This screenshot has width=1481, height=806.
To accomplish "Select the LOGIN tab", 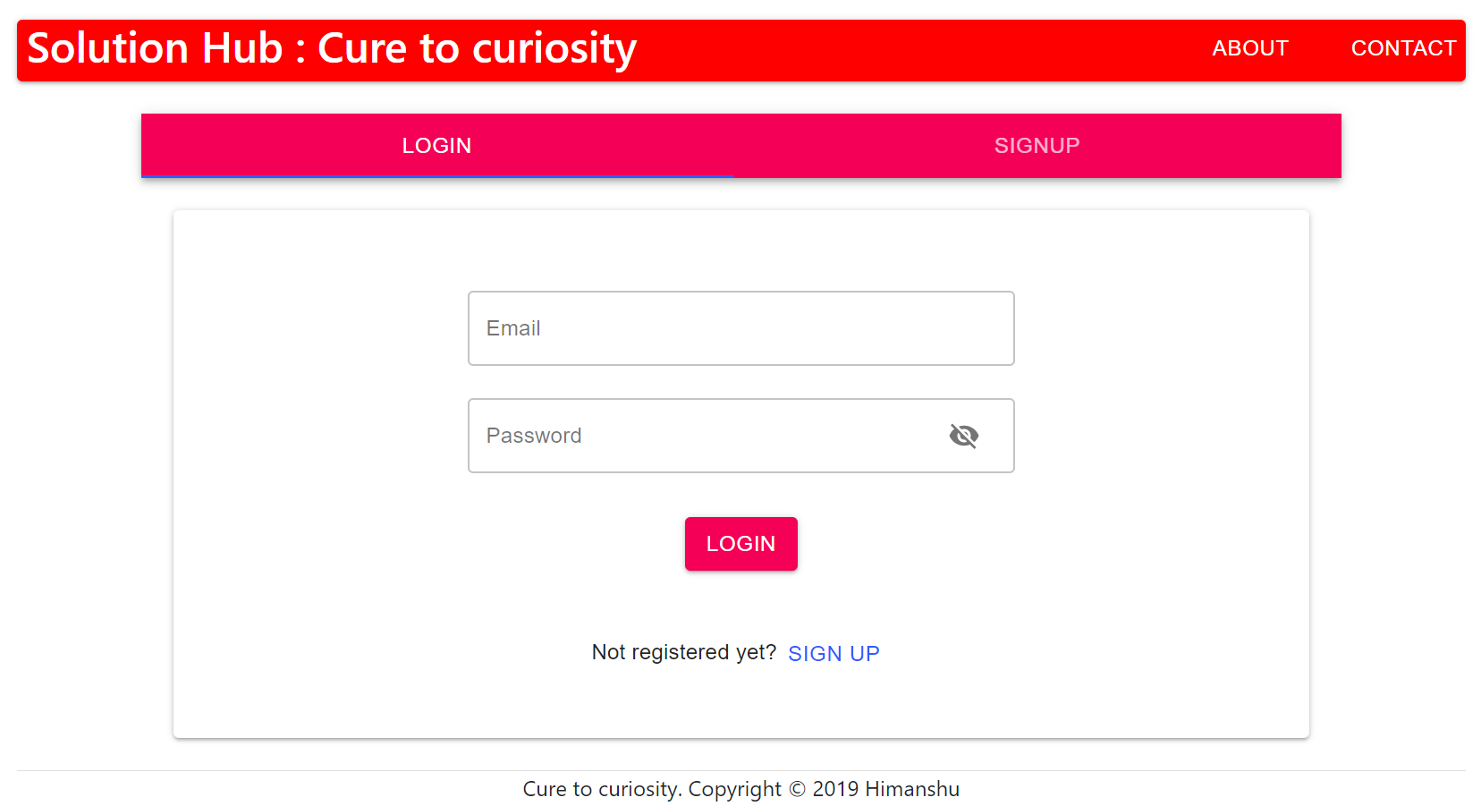I will coord(436,146).
